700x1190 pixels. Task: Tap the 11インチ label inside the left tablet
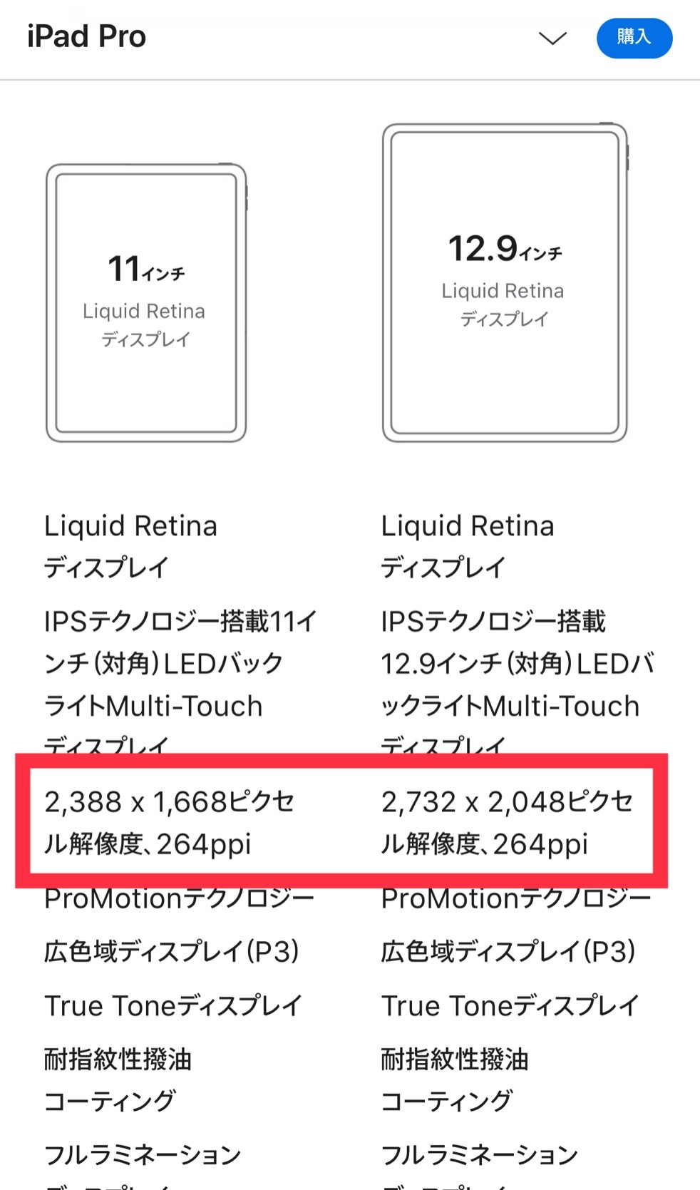click(146, 269)
